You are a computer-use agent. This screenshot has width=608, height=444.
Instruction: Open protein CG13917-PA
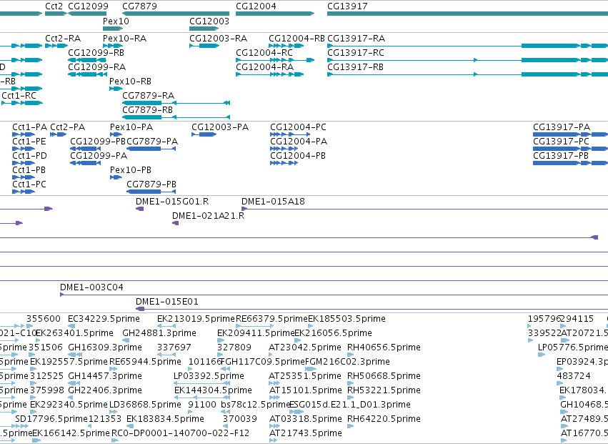pyautogui.click(x=562, y=127)
